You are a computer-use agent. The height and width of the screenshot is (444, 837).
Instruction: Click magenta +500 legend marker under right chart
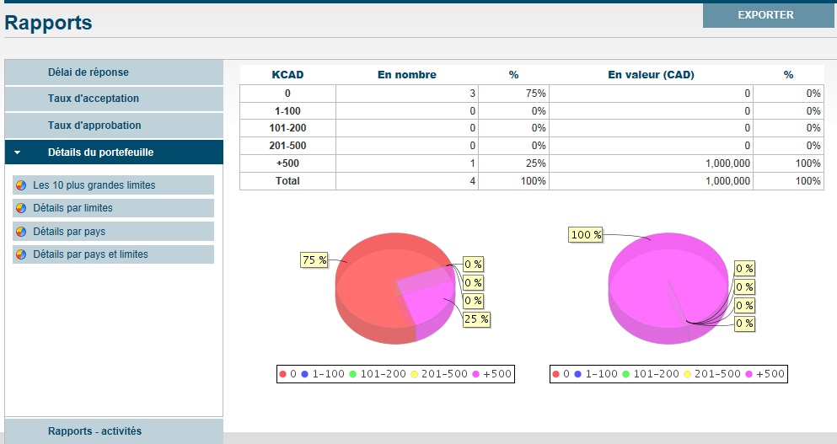(749, 374)
